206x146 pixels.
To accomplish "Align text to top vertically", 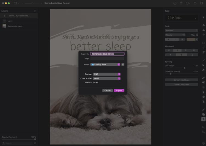I will point(171,55).
